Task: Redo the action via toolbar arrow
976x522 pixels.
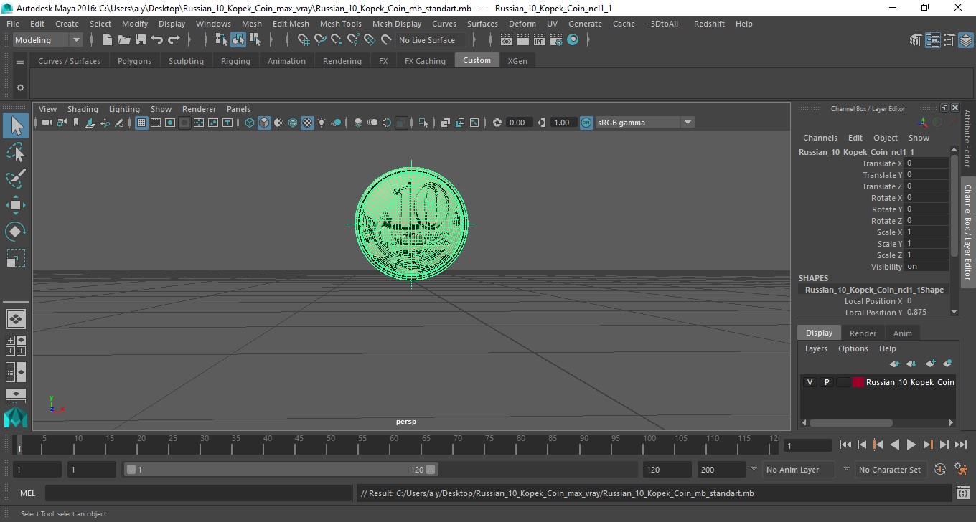Action: (174, 40)
